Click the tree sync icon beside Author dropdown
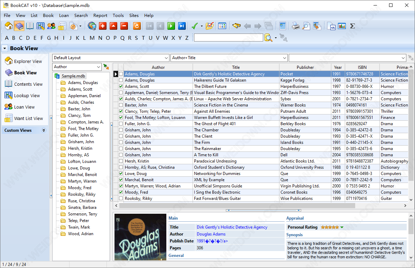 click(x=106, y=66)
